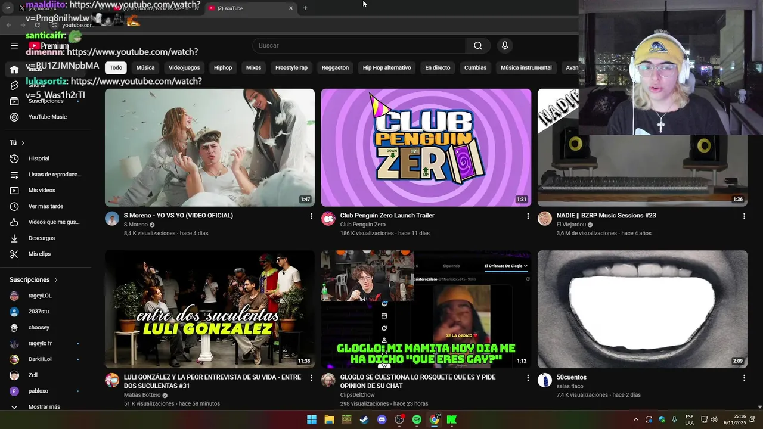
Task: Open salas flaco channel avatar
Action: [545, 380]
